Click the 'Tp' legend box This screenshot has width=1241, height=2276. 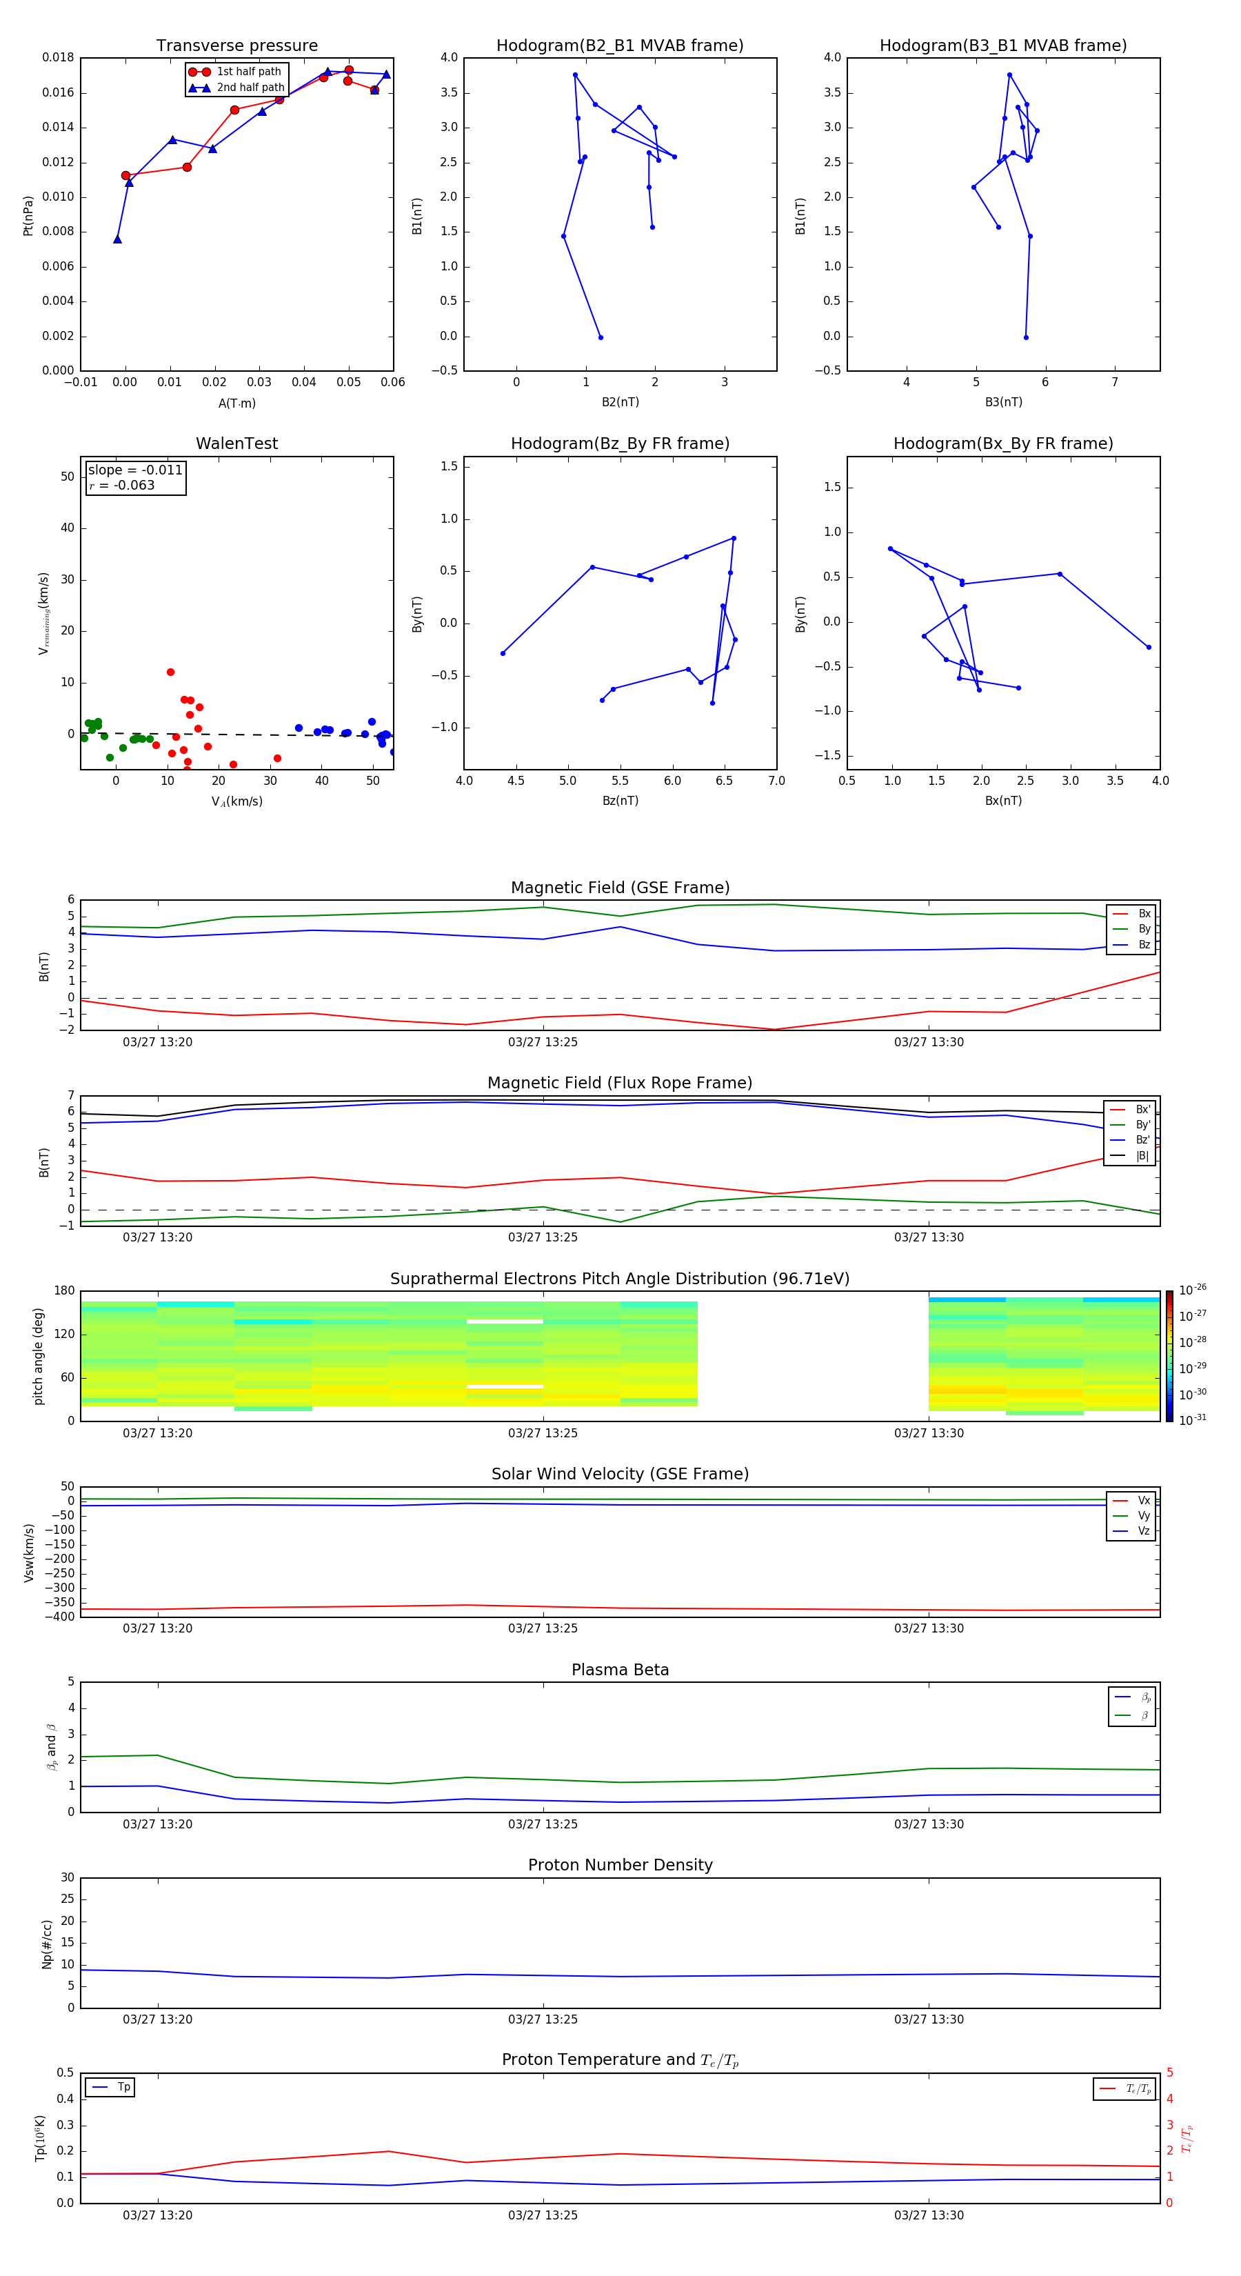point(110,2087)
